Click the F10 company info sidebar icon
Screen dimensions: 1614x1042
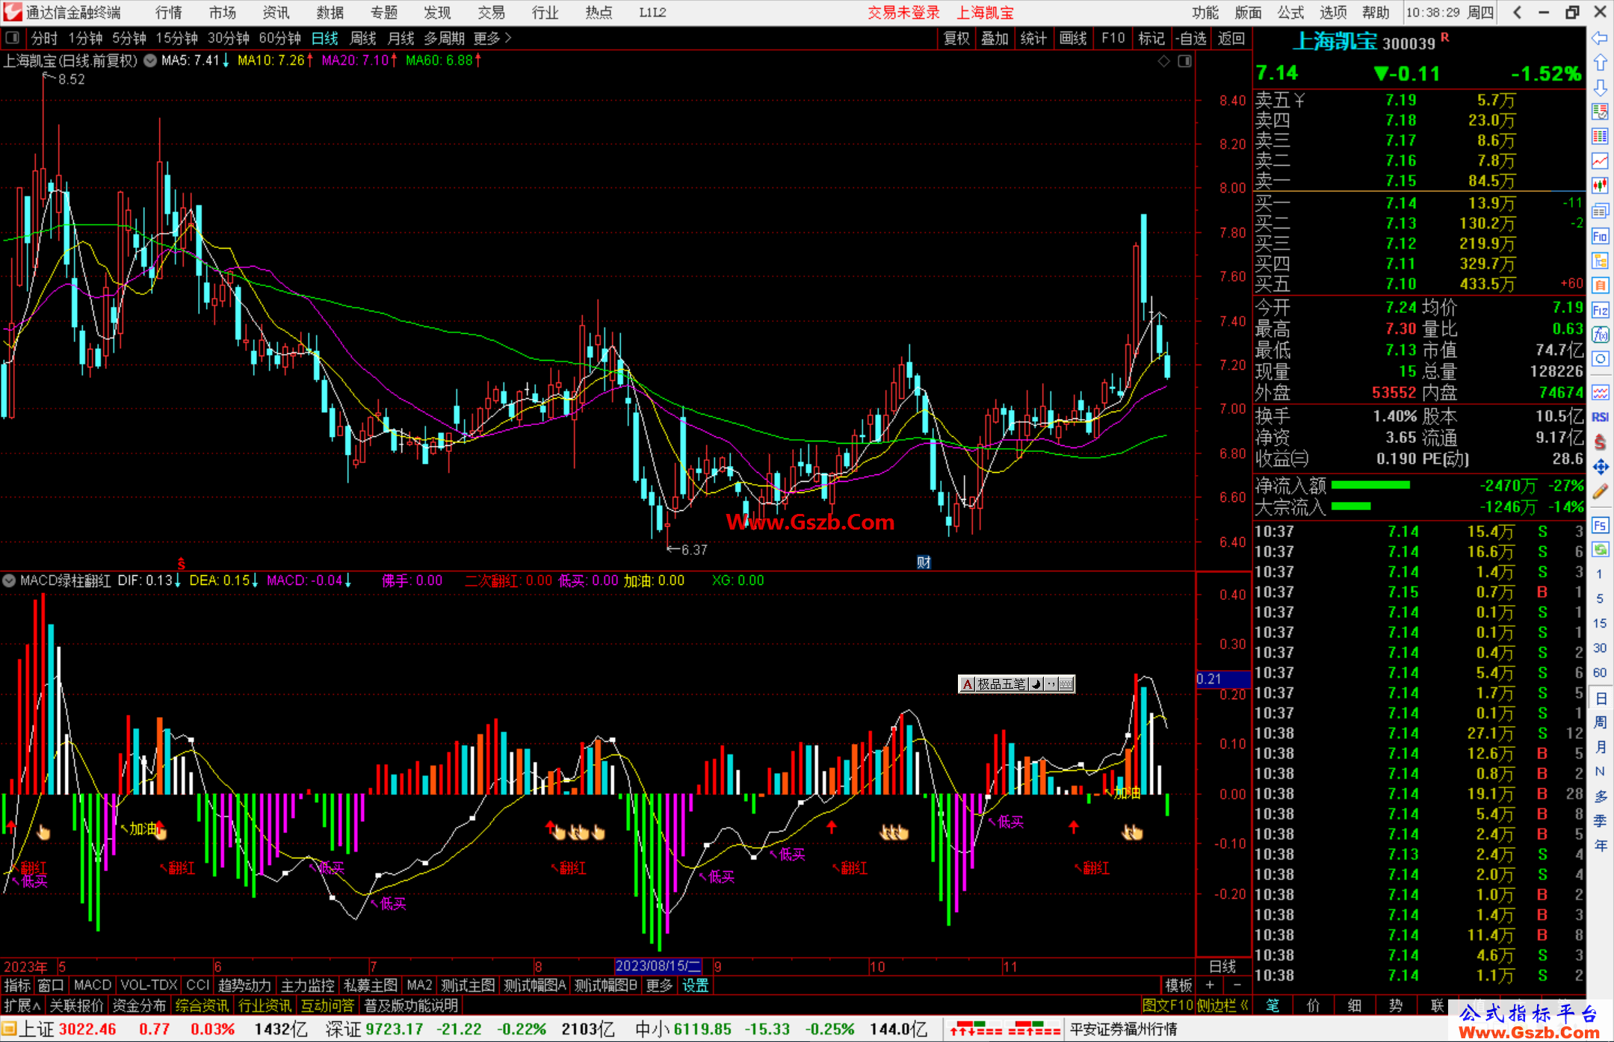tap(1600, 237)
